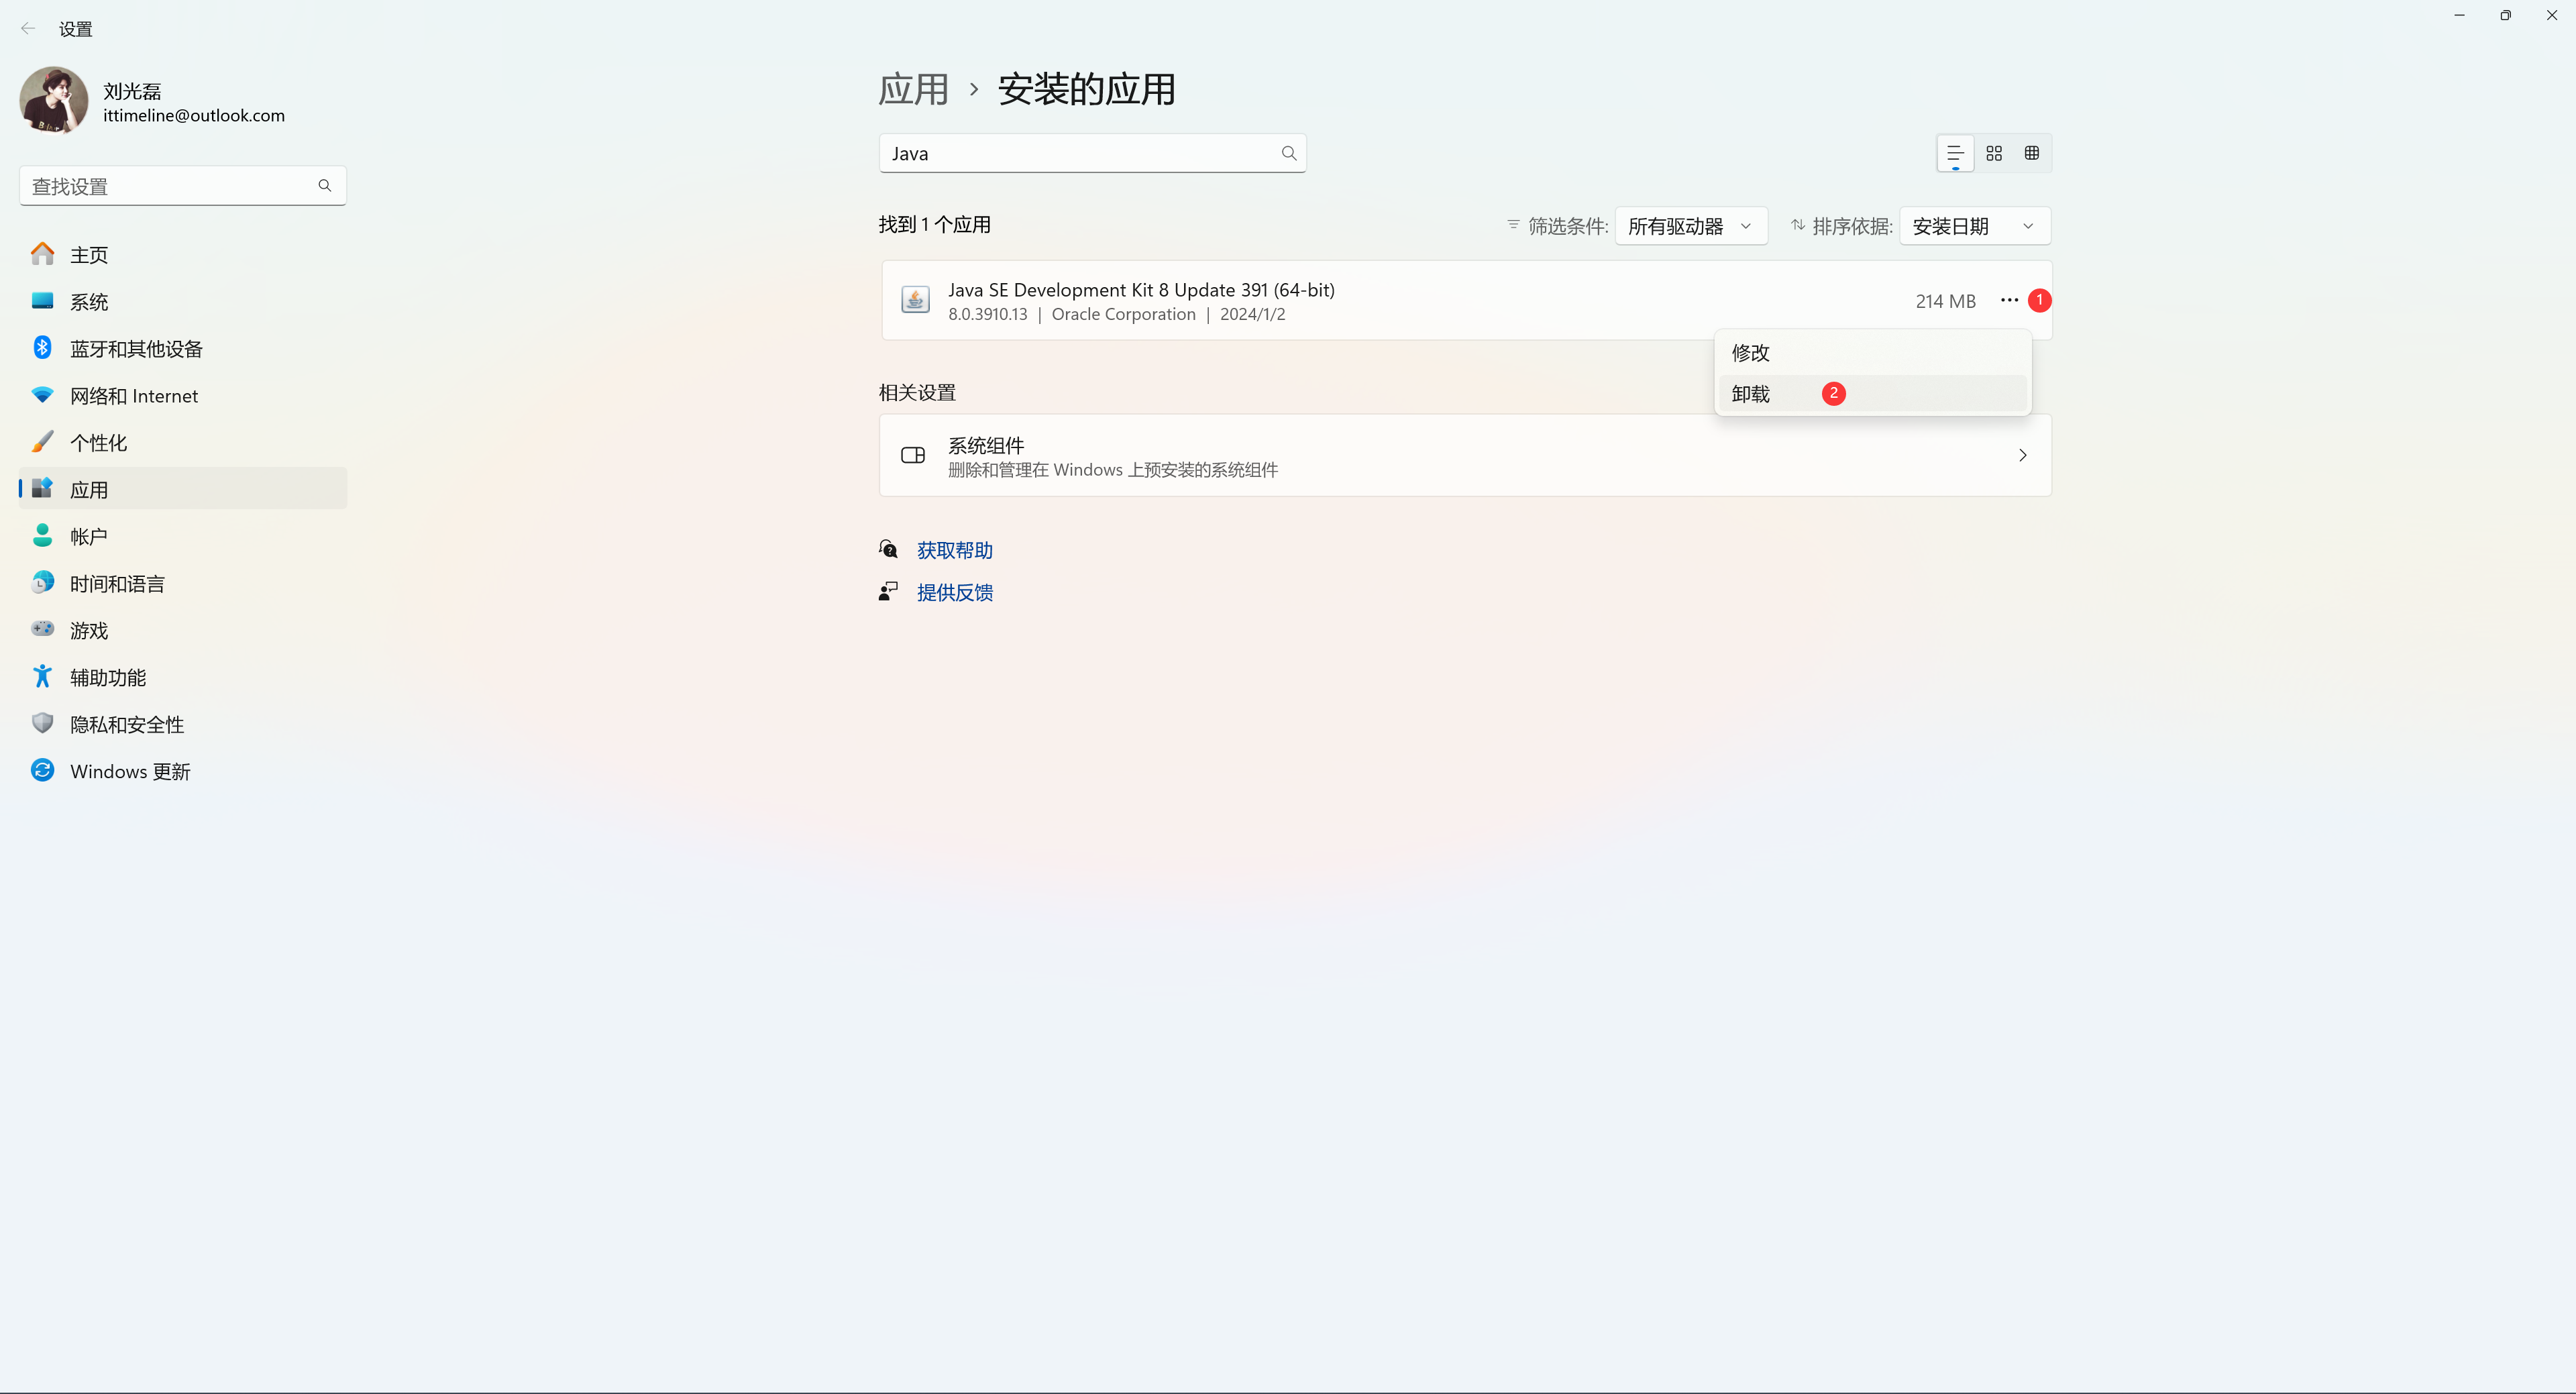Click 应用 breadcrumb in page title
2576x1394 pixels.
(x=913, y=89)
